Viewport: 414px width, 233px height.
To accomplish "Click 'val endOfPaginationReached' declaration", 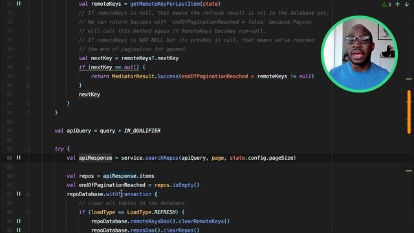I will coord(106,185).
